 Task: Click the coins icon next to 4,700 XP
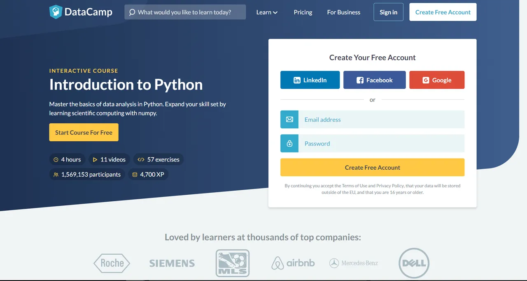(x=135, y=175)
